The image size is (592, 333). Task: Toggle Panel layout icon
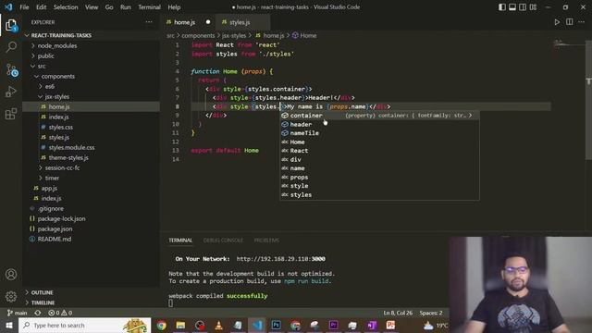[x=512, y=7]
